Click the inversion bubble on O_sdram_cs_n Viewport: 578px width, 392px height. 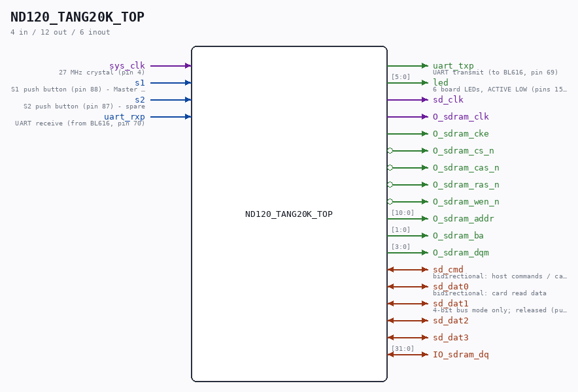(x=390, y=151)
